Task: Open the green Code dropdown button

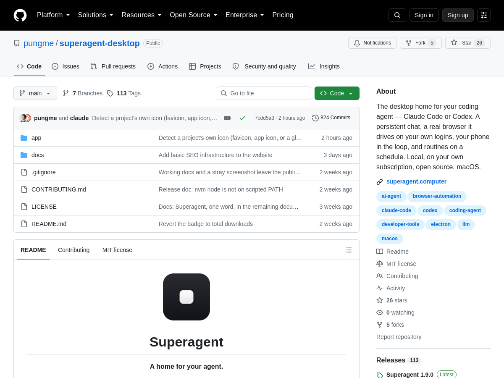Action: pos(337,93)
